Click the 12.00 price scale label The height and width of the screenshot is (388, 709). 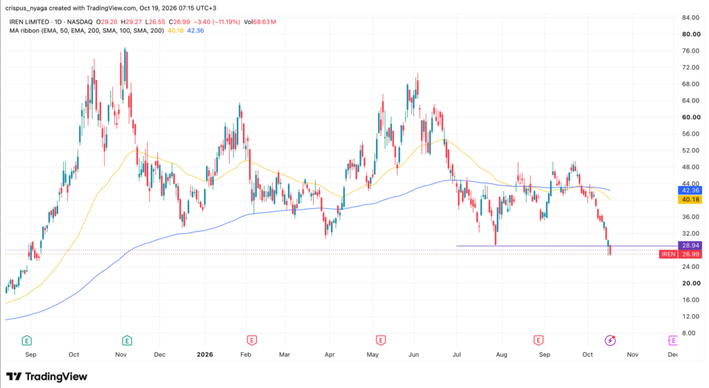pos(691,316)
